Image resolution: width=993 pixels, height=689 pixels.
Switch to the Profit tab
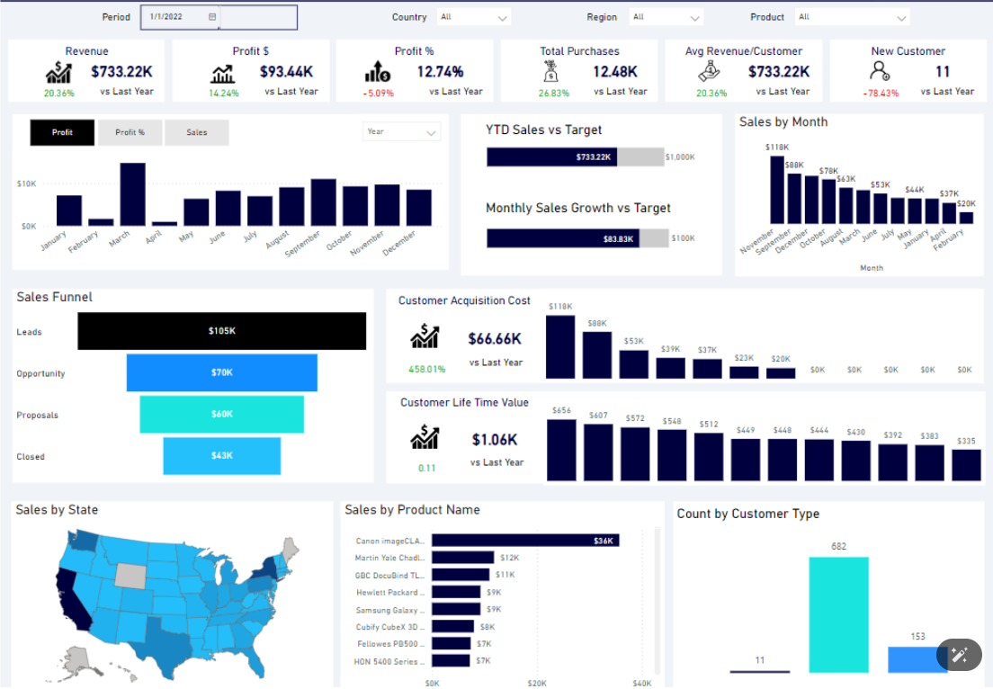point(62,132)
